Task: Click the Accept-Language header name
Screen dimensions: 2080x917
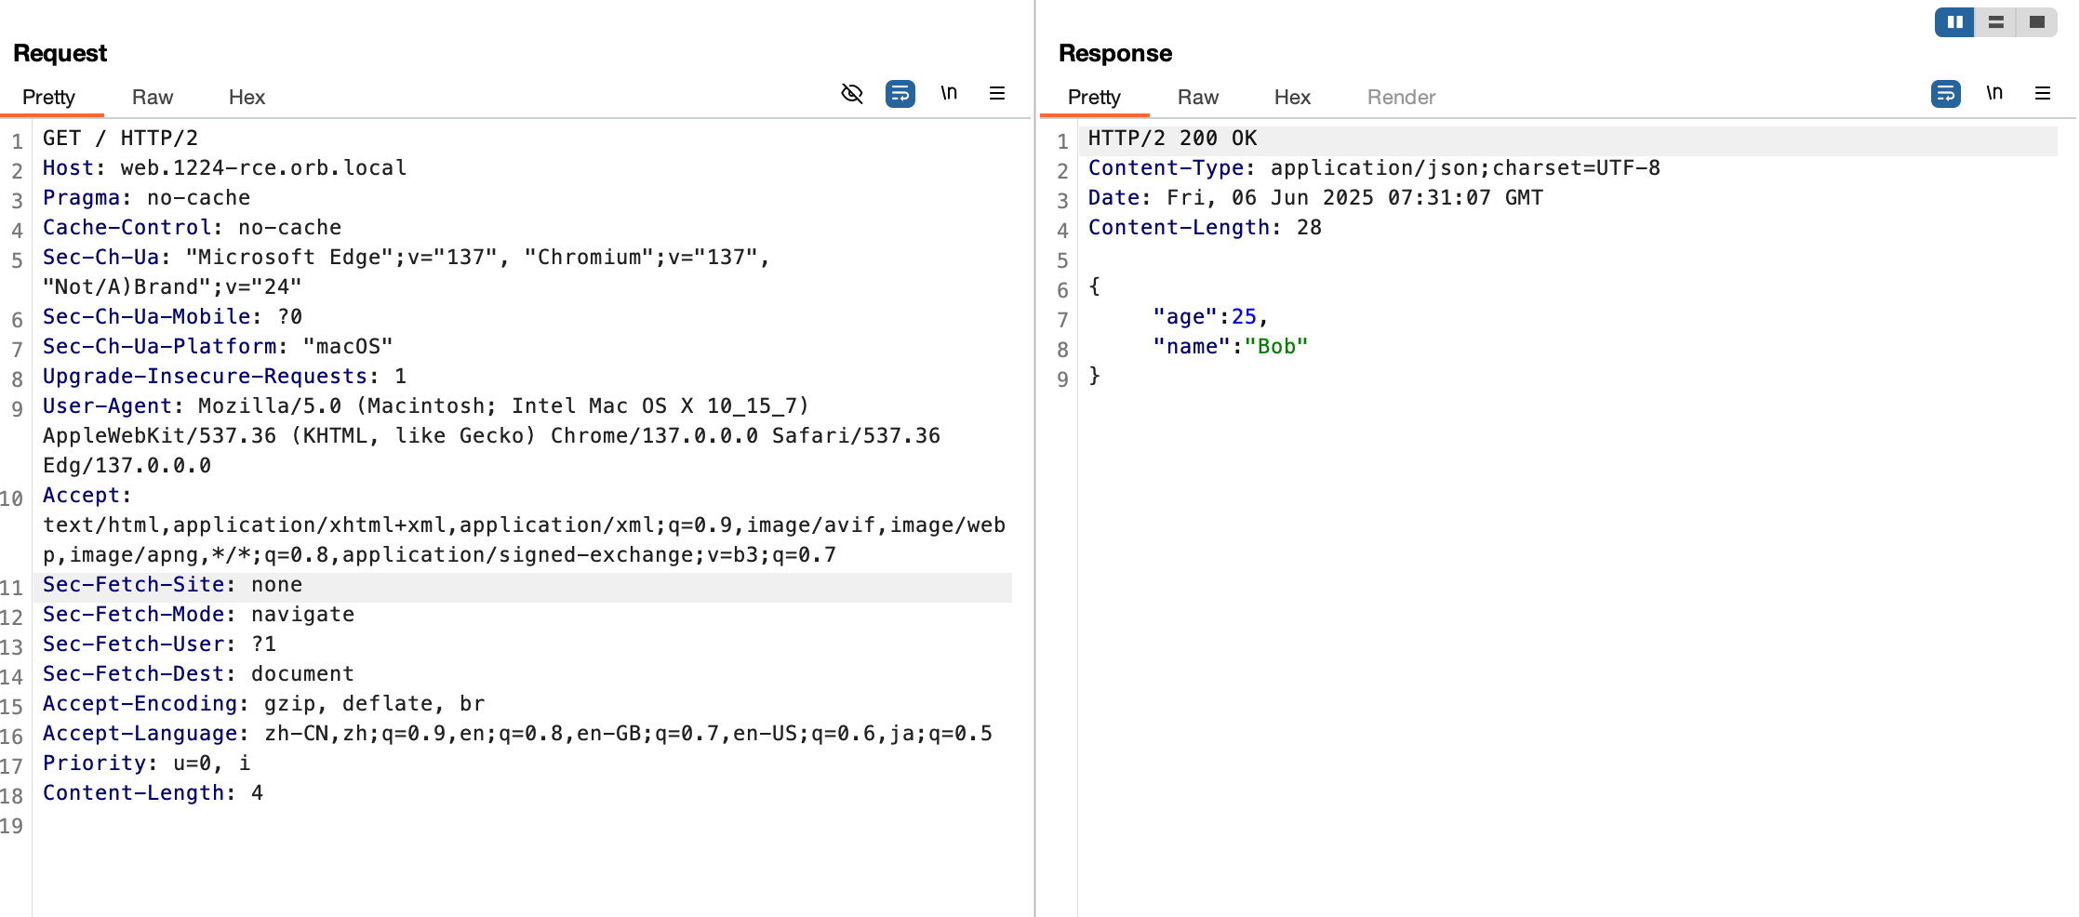Action: click(140, 733)
